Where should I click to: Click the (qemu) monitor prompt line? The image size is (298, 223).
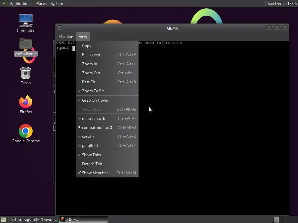click(65, 48)
